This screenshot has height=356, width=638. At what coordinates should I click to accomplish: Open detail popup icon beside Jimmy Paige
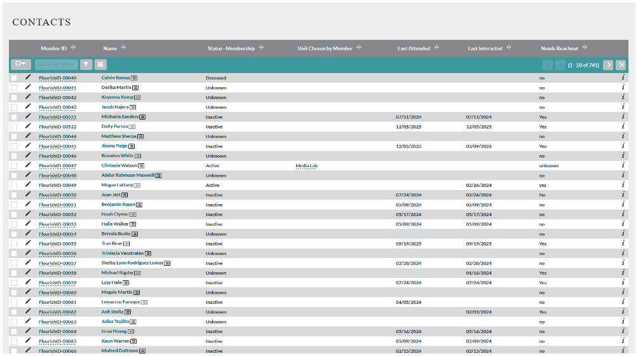click(x=131, y=146)
